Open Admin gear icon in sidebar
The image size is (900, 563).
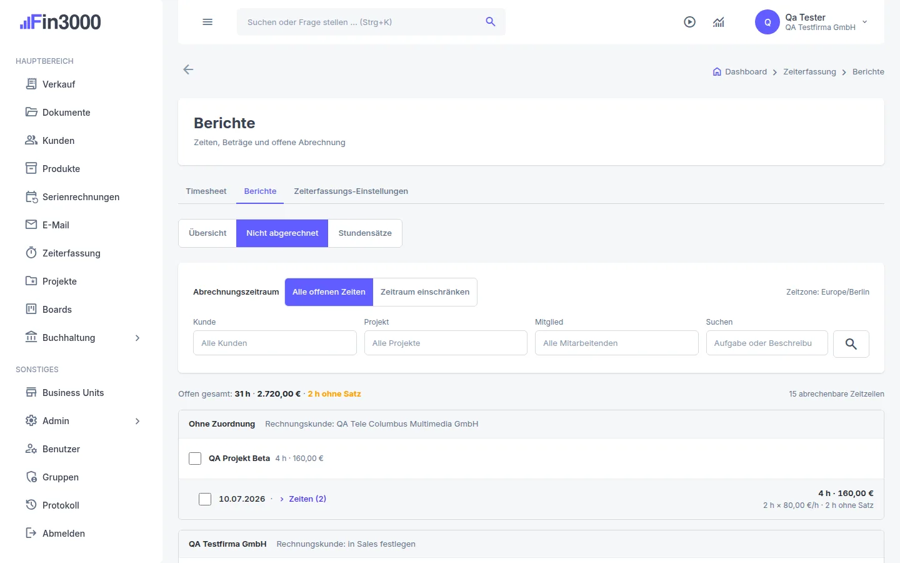pyautogui.click(x=31, y=420)
